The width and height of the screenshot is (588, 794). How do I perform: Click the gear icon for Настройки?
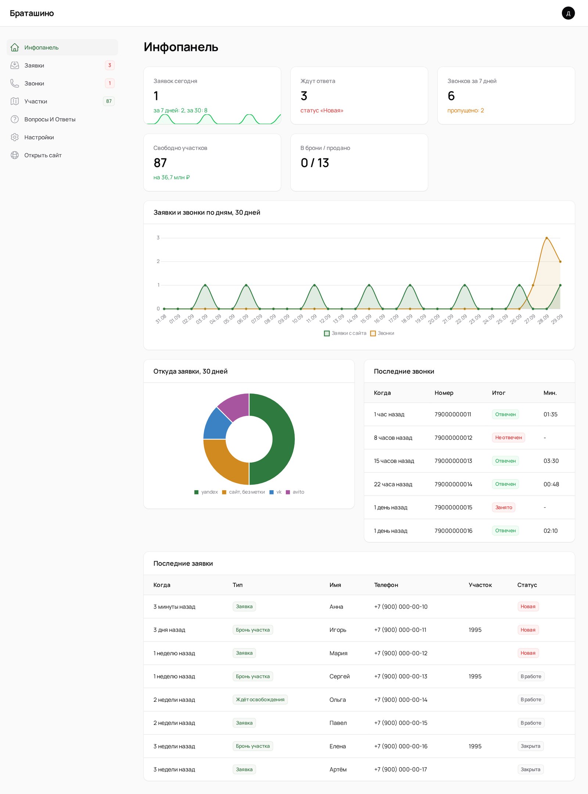(x=15, y=137)
